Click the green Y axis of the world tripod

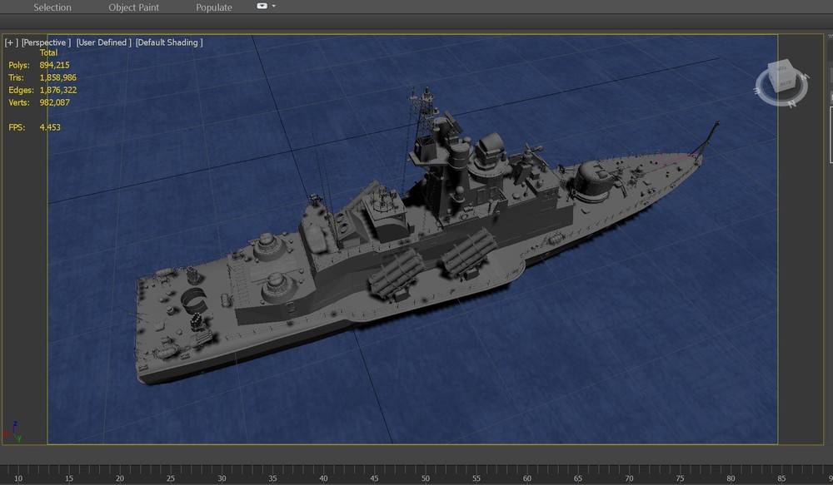[18, 438]
